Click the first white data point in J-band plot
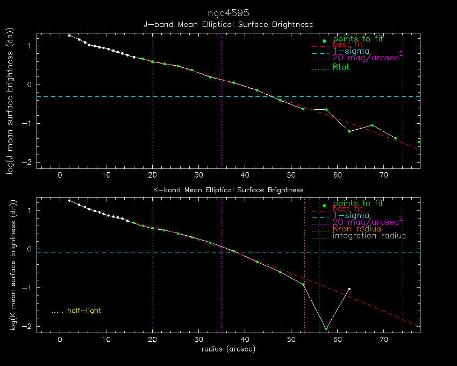 pyautogui.click(x=69, y=35)
